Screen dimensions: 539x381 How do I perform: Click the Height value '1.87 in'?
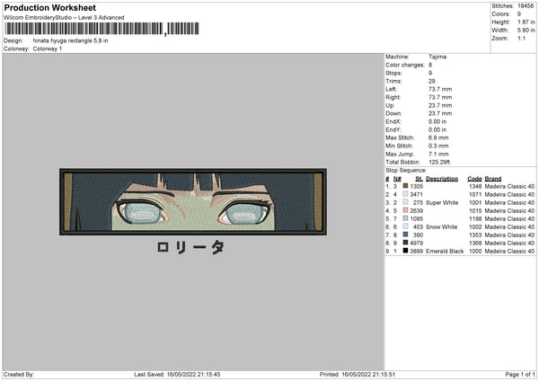pyautogui.click(x=526, y=22)
